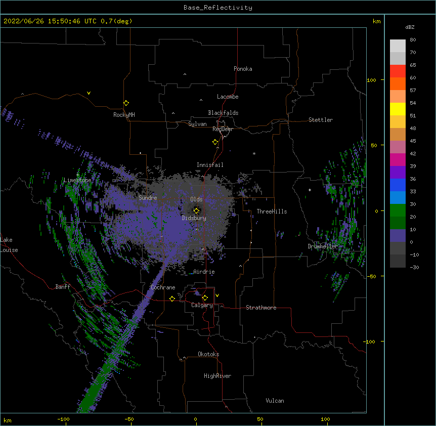Click the Airdrie city label

coord(204,272)
